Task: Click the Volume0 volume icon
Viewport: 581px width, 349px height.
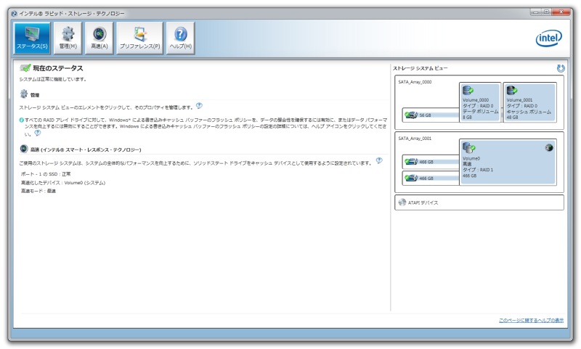Action: (468, 148)
